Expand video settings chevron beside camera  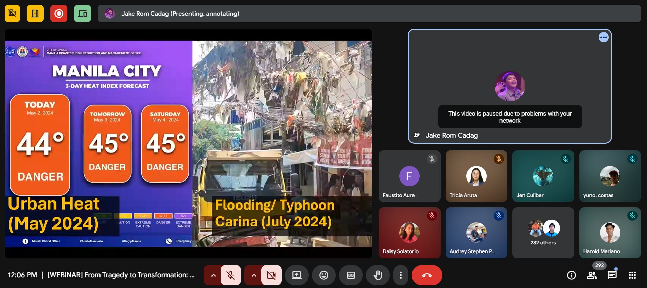[254, 275]
